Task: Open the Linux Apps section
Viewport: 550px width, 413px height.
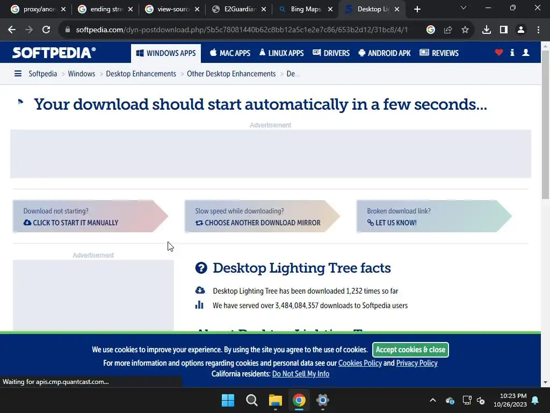Action: pyautogui.click(x=281, y=53)
